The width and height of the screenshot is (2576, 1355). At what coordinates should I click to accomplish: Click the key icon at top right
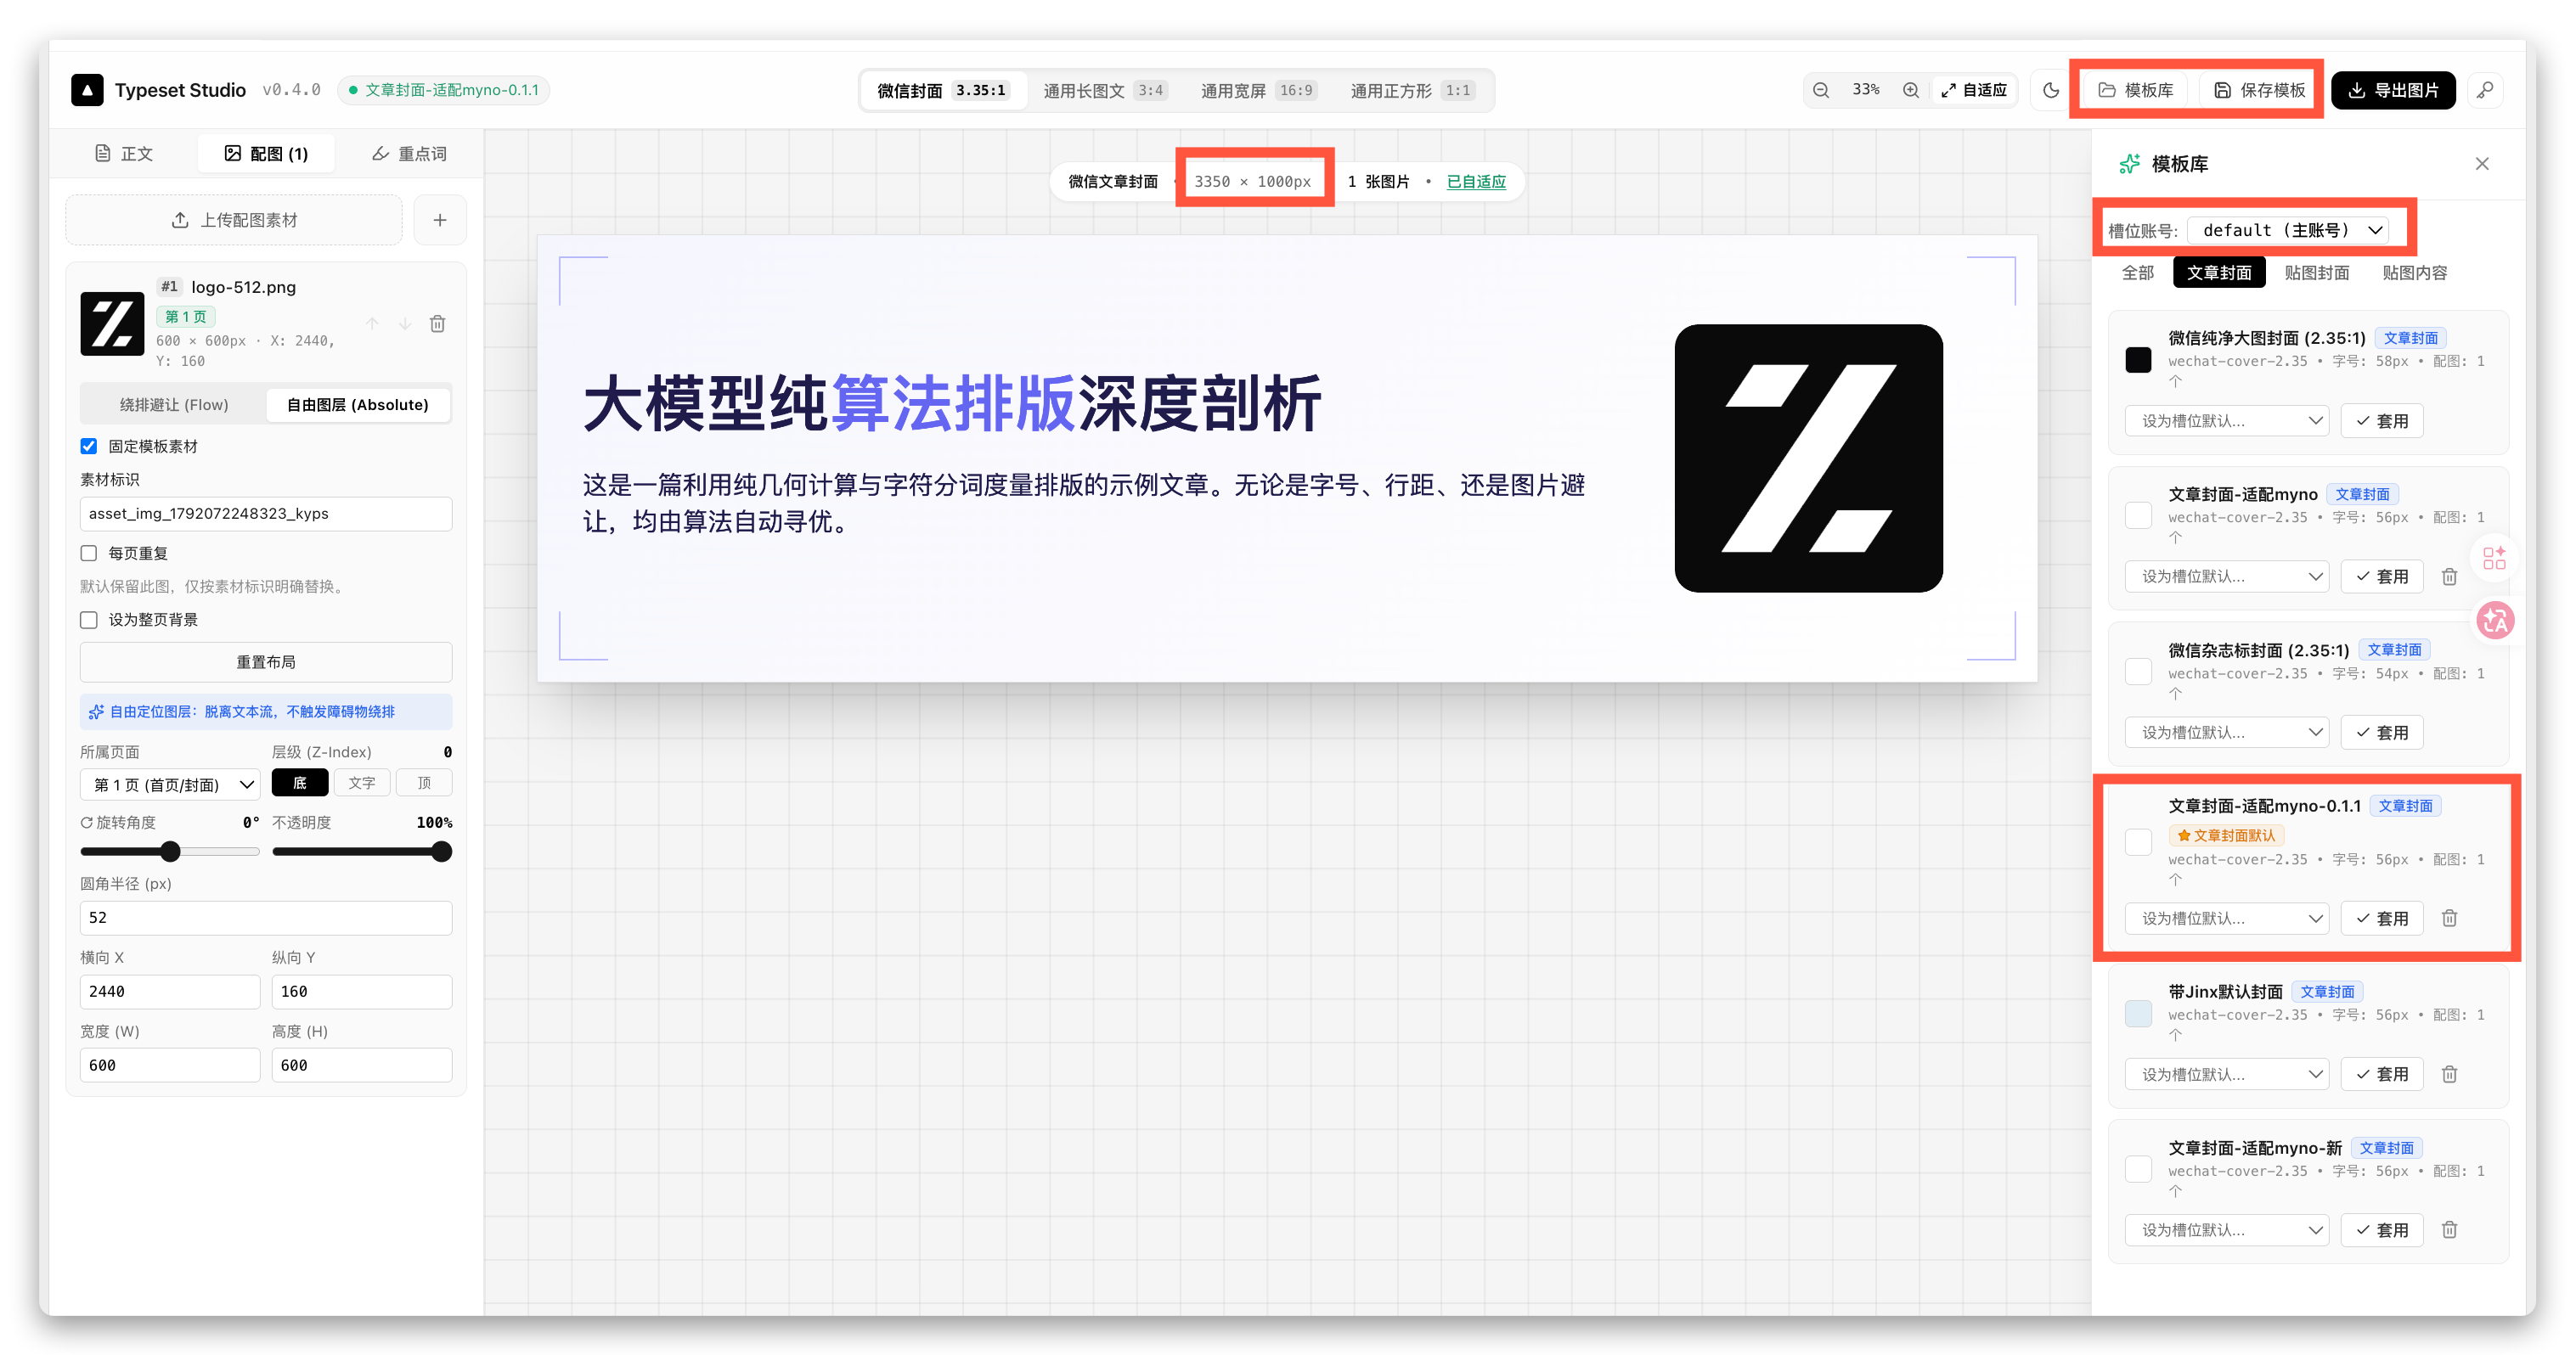[2485, 90]
